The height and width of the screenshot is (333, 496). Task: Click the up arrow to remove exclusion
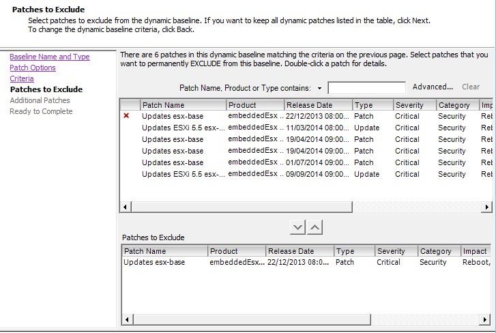click(314, 227)
